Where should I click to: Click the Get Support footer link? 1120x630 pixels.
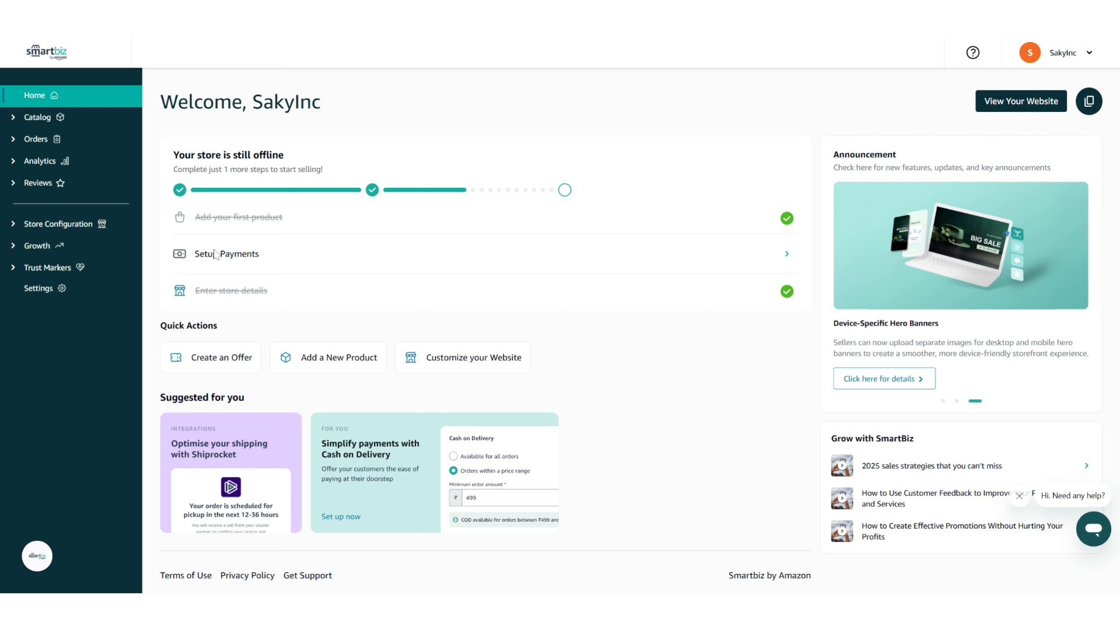click(x=307, y=576)
